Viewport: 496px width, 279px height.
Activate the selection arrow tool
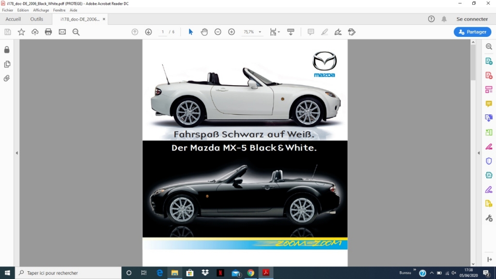(190, 32)
